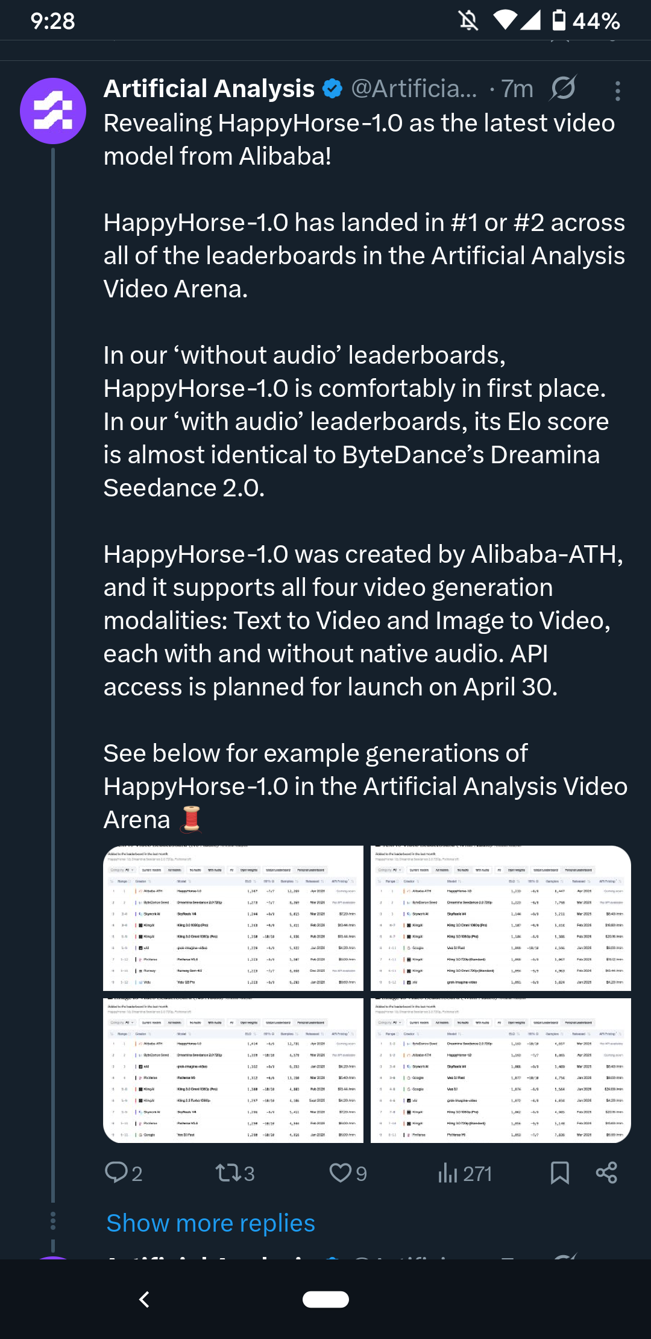Open Artificial Analysis profile avatar

(53, 111)
